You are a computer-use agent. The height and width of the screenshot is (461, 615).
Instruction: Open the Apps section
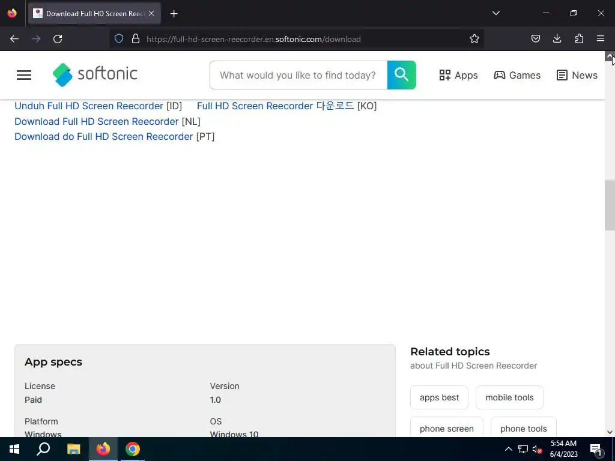[x=458, y=75]
